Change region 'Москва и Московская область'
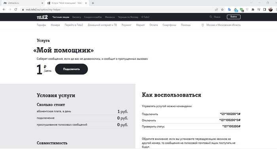 click(x=224, y=25)
